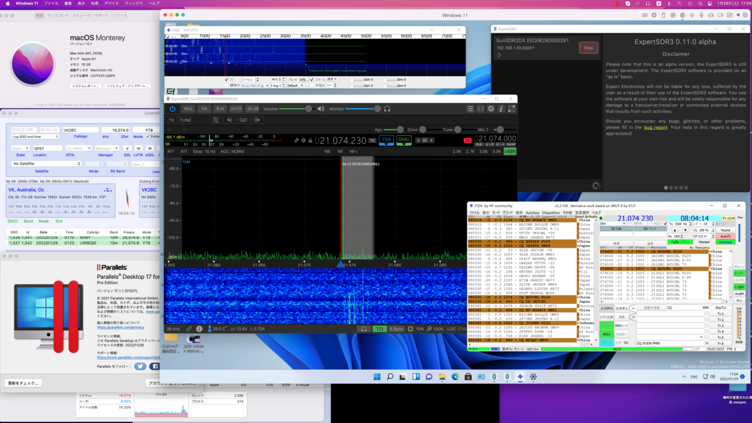Click the code brackets icon in ExpertSDR3 toolbar

(481, 109)
